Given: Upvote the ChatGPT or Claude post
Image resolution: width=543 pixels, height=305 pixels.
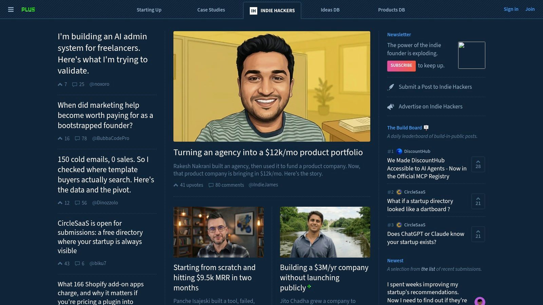Looking at the screenshot, I should click(x=478, y=234).
